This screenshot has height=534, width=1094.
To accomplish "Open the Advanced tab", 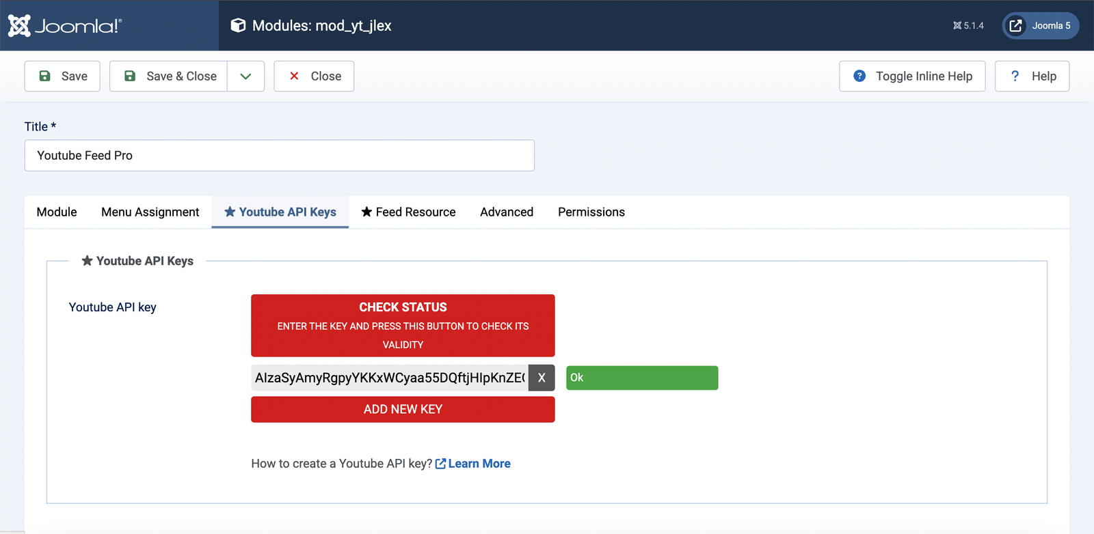I will coord(507,212).
